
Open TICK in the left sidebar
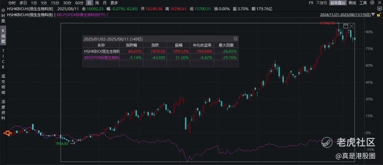tap(3, 59)
